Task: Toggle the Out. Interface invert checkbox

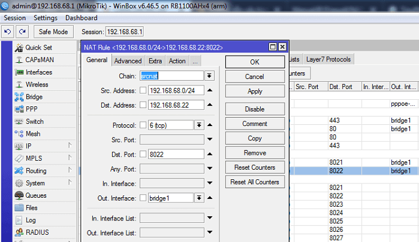Action: [143, 198]
